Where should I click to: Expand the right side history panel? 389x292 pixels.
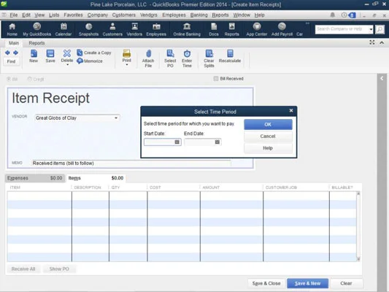382,78
